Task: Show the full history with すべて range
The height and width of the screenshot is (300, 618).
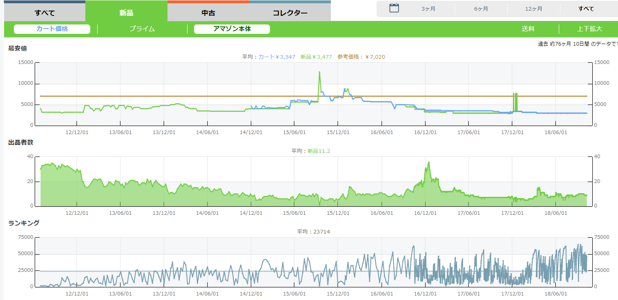Action: click(x=586, y=9)
